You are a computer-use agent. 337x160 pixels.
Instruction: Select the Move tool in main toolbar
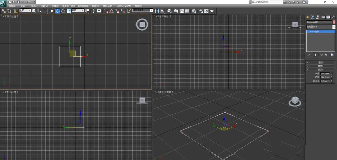[57, 11]
